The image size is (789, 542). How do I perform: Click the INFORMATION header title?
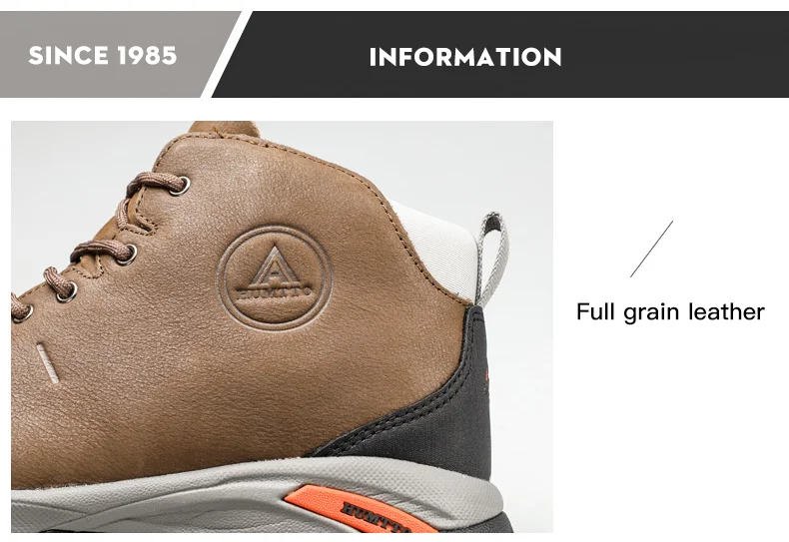coord(465,57)
